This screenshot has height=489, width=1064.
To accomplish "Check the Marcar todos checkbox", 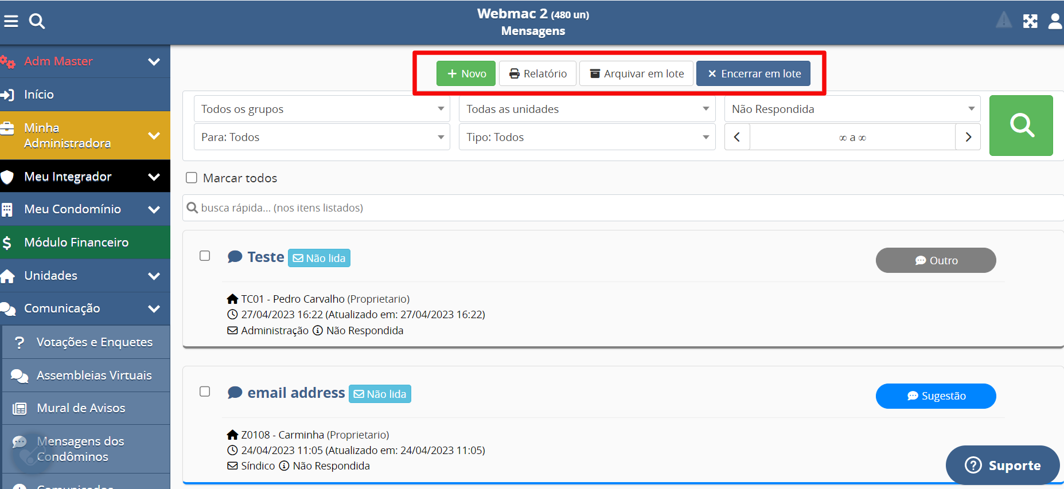I will pyautogui.click(x=192, y=178).
